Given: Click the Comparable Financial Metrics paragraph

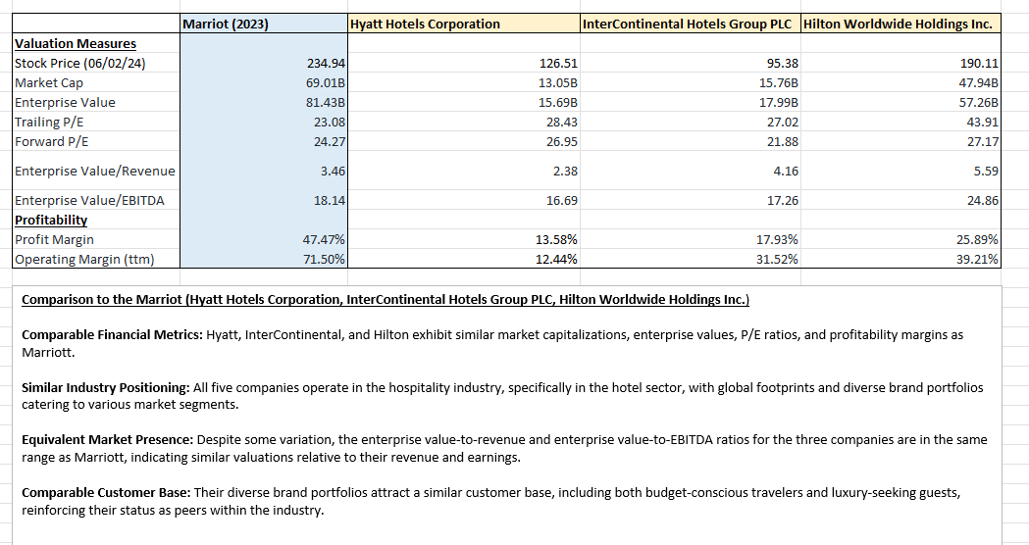Looking at the screenshot, I should tap(492, 344).
